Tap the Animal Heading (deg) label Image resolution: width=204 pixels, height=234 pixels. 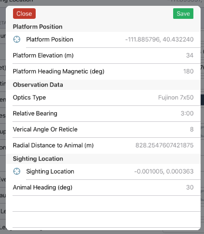(x=42, y=187)
